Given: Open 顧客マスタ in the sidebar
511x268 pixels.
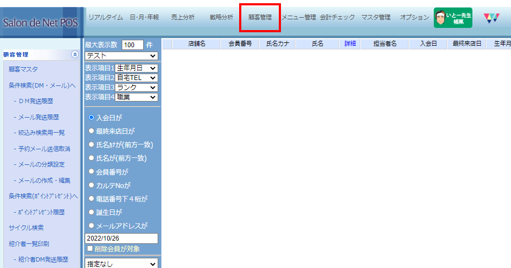Looking at the screenshot, I should (x=23, y=69).
